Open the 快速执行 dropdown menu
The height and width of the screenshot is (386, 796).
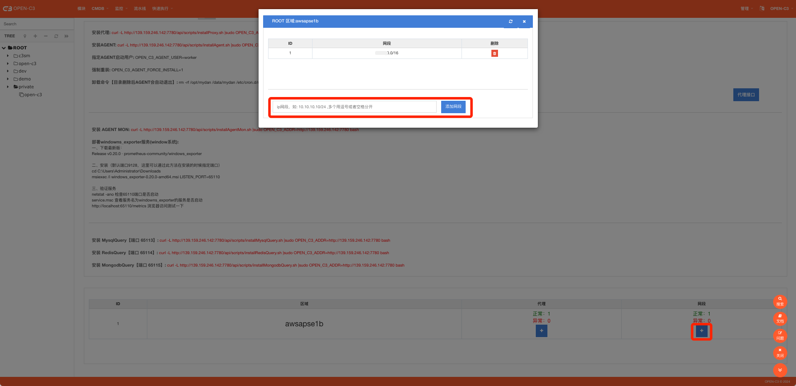[x=162, y=8]
